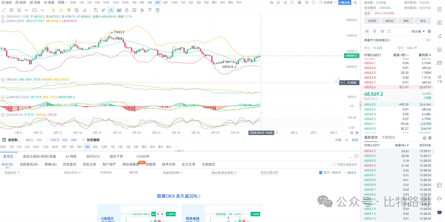Screen dimensions: 445x222
Task: Expand the 全部合约 contract filter dropdown
Action: (x=12, y=173)
